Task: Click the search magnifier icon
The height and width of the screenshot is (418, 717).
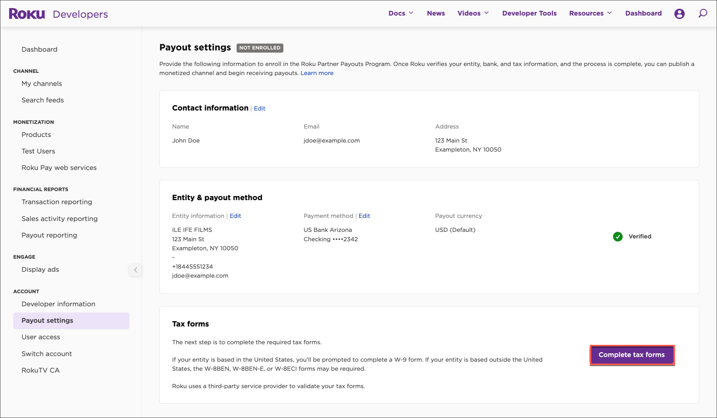Action: (x=702, y=13)
